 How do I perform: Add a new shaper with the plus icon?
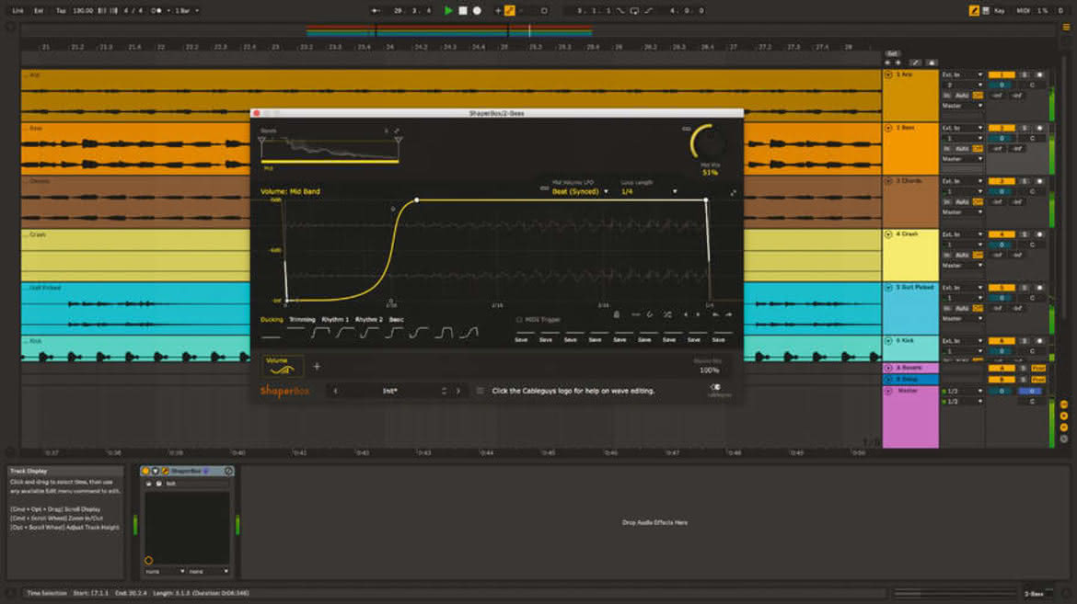(x=317, y=367)
